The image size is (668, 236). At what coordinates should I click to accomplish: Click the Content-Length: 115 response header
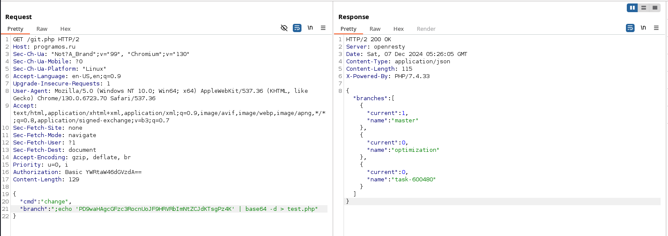(379, 69)
